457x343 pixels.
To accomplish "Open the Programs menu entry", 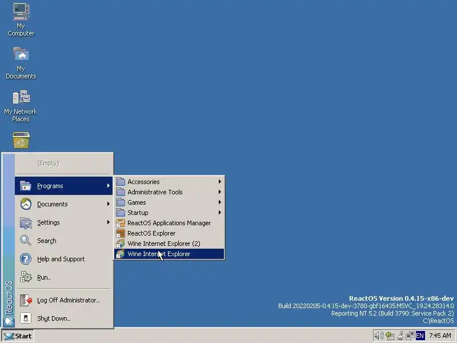I will click(x=63, y=186).
